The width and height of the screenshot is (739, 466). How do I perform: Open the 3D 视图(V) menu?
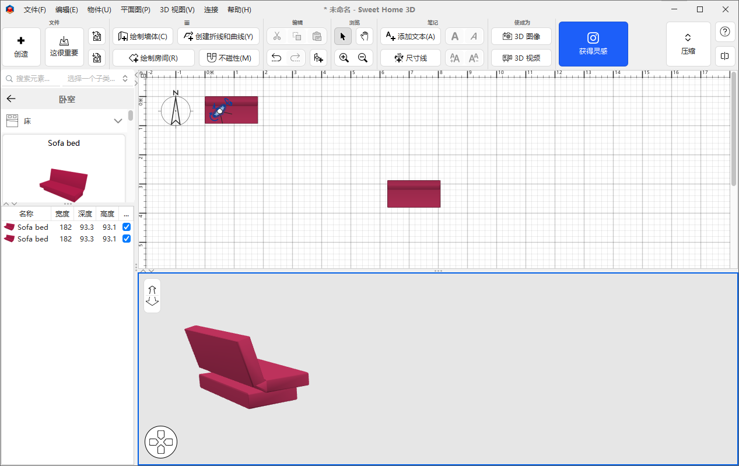177,9
